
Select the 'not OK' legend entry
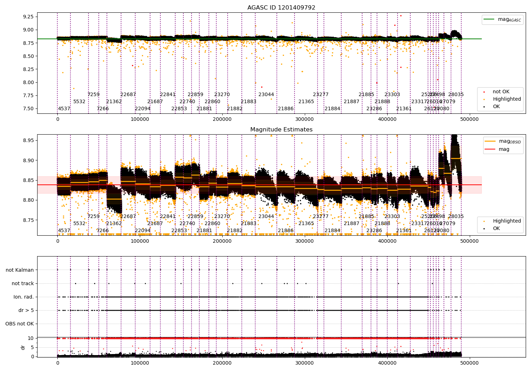(501, 92)
